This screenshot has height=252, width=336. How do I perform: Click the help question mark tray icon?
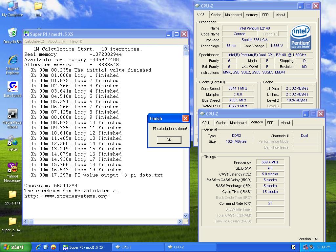point(293,247)
